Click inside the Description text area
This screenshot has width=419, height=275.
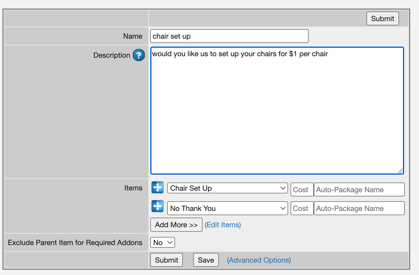coord(277,111)
